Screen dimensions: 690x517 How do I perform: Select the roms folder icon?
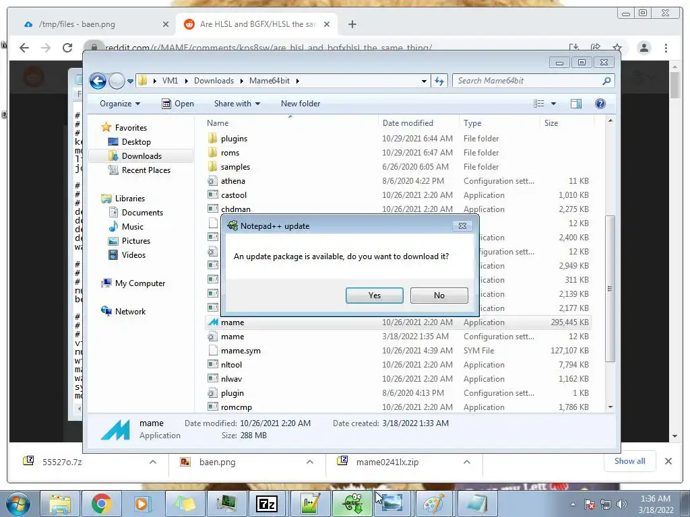(x=212, y=153)
